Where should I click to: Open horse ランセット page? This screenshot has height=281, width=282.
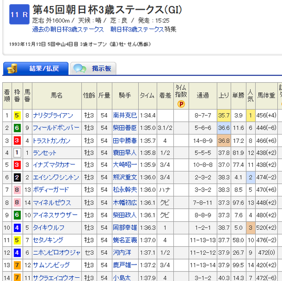(45, 153)
